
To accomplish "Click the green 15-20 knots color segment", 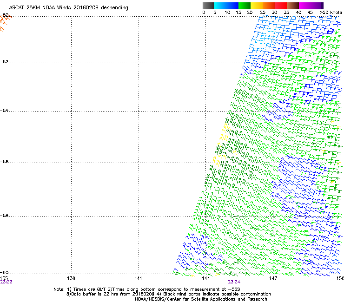I will coord(245,6).
